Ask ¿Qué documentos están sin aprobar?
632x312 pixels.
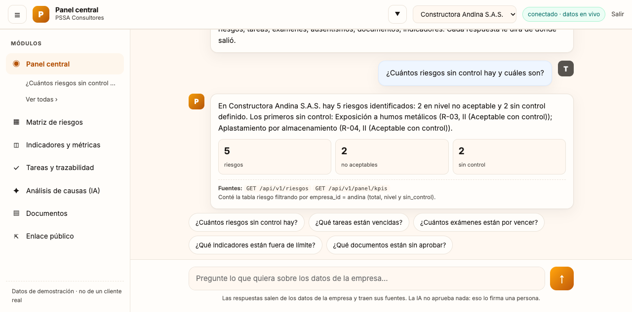(x=390, y=245)
